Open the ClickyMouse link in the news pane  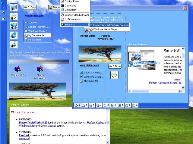[48, 126]
